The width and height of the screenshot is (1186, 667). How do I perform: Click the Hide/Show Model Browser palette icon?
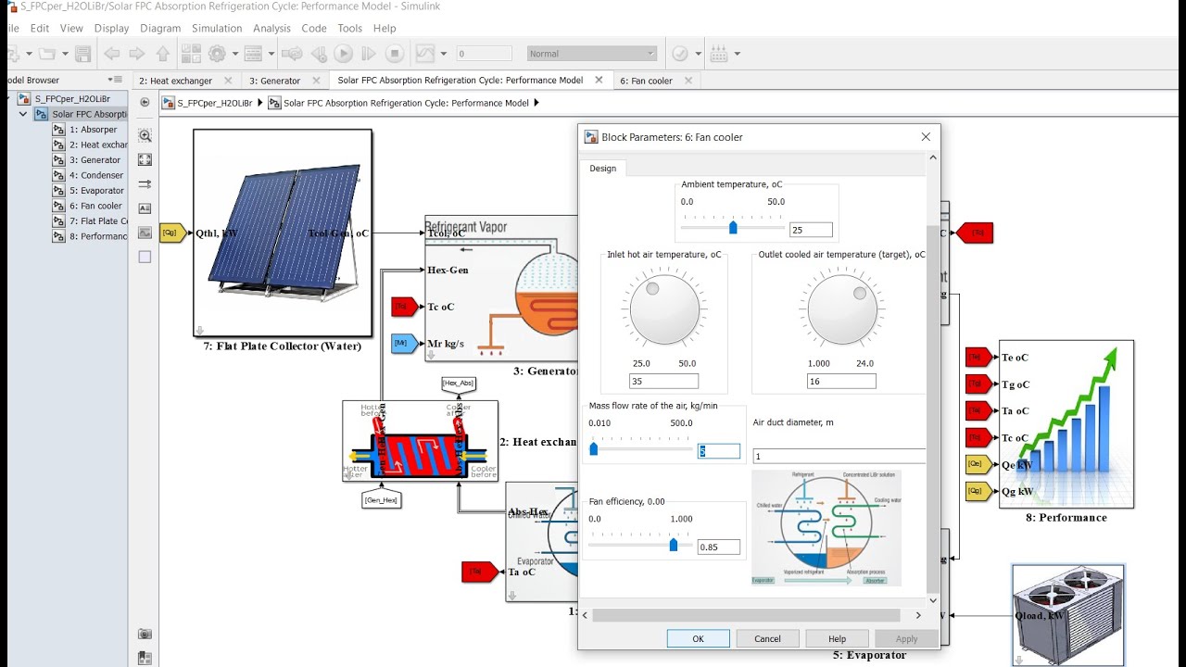(145, 103)
